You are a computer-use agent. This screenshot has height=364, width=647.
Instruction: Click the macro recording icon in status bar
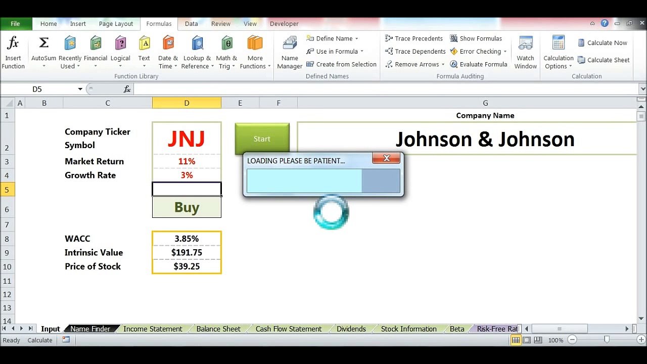point(66,340)
